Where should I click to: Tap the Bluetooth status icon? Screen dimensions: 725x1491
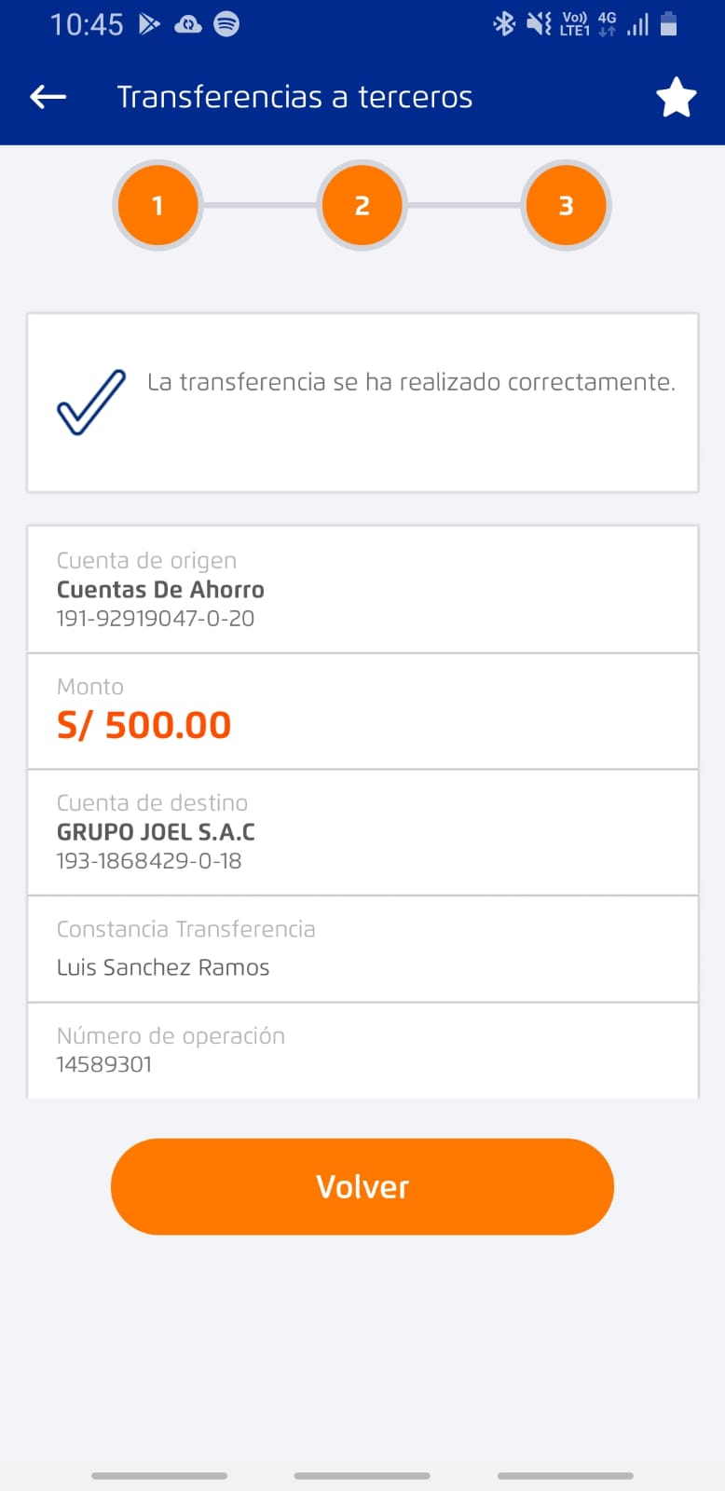coord(504,23)
